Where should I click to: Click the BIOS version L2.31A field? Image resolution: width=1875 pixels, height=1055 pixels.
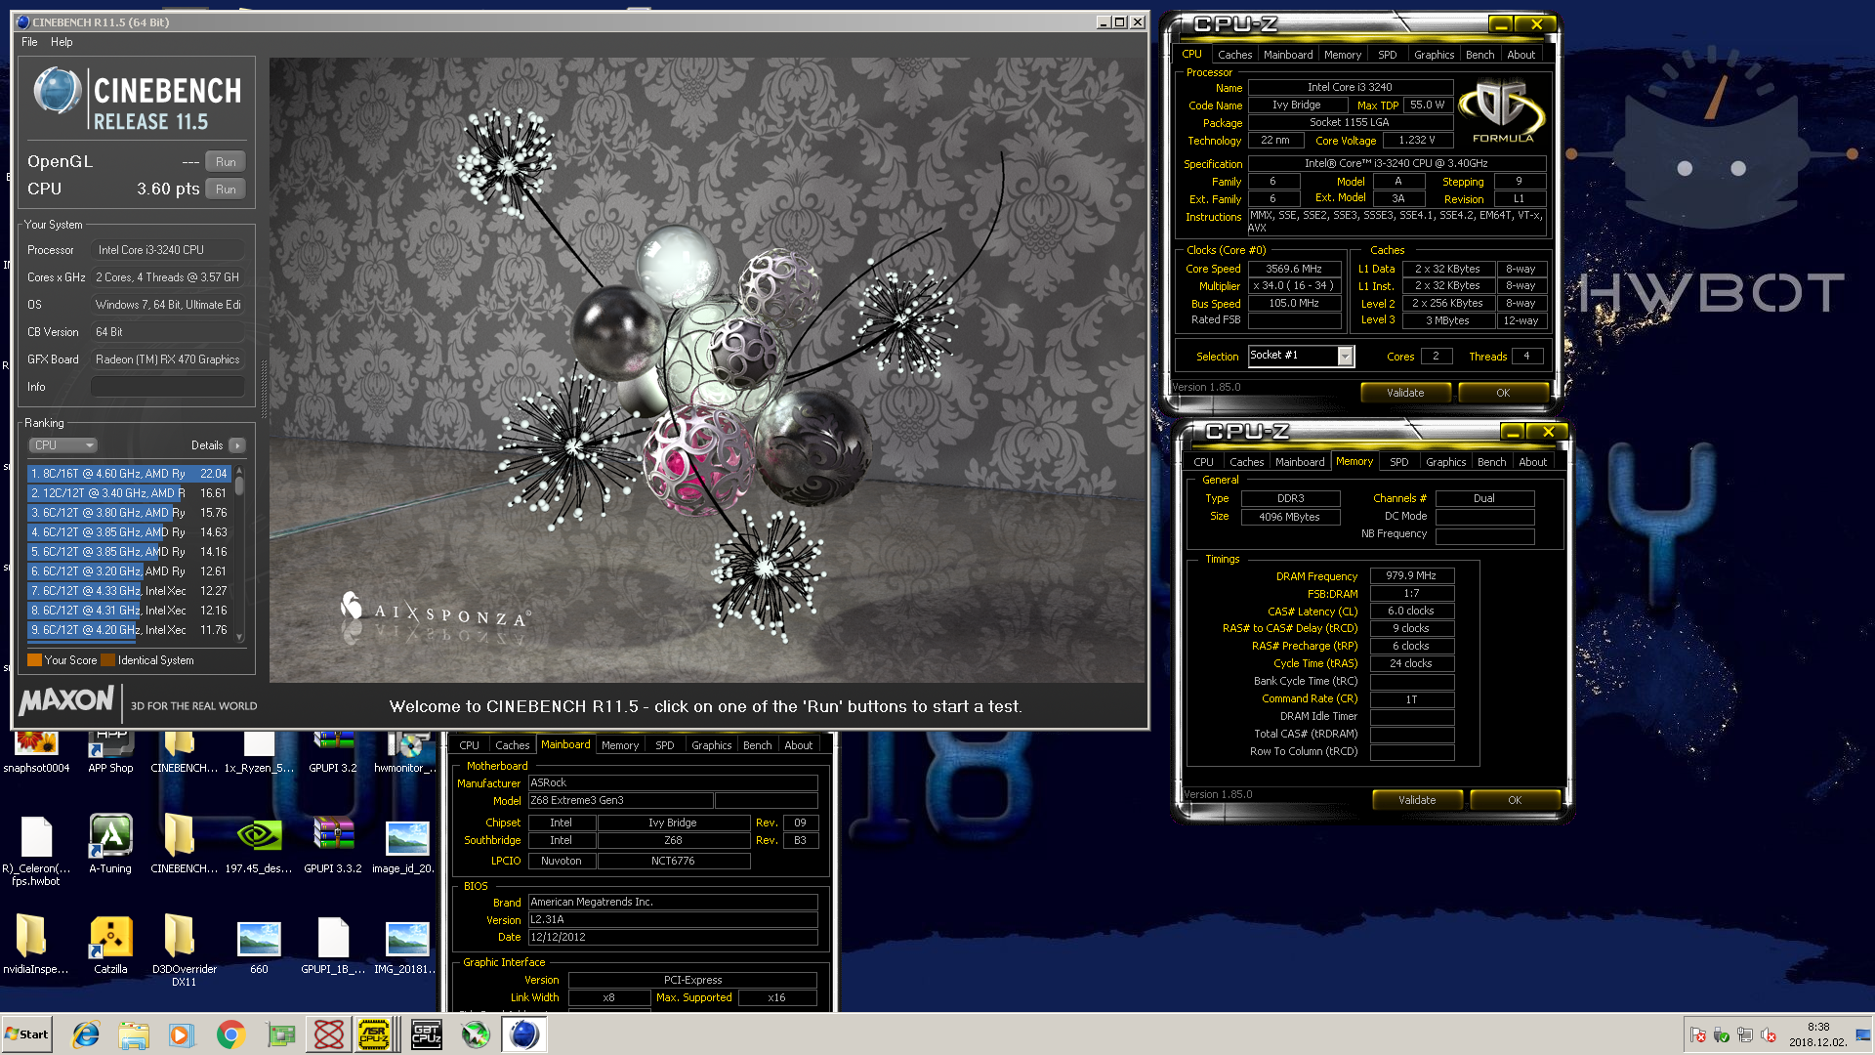(672, 920)
